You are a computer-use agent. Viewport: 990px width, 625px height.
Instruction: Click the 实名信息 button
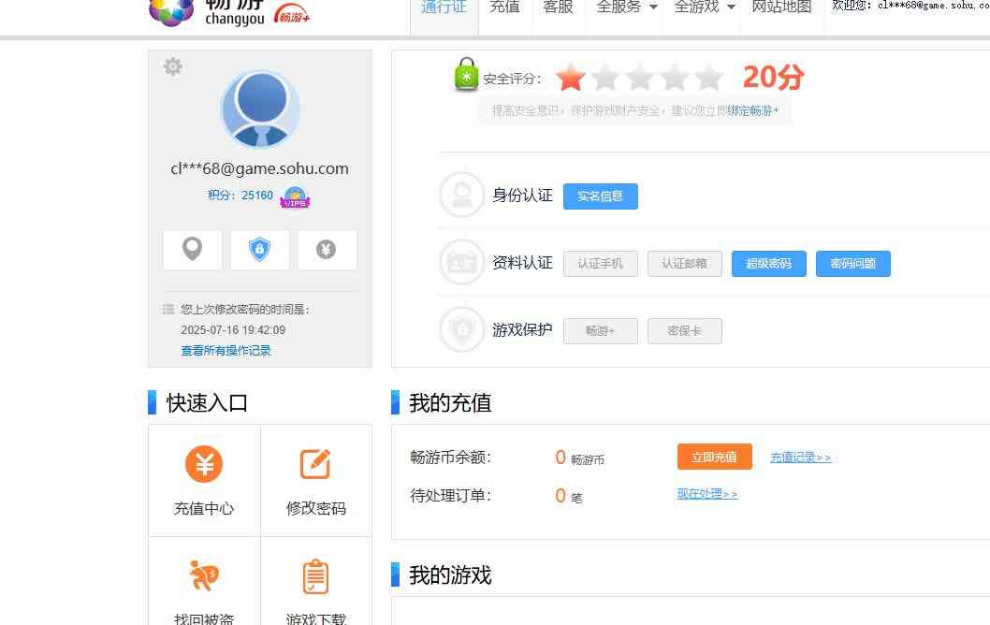(x=601, y=196)
